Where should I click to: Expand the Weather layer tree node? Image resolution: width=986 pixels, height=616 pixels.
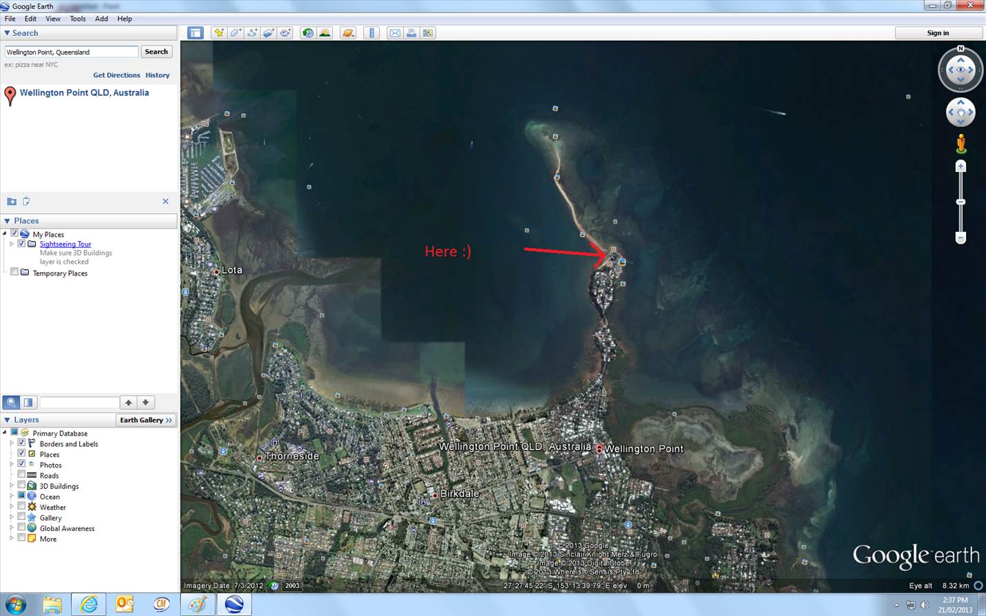(x=12, y=507)
